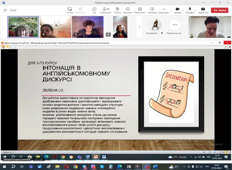Open the Переглянути view layout menu
Viewport: 232px width, 170px height.
pos(140,10)
